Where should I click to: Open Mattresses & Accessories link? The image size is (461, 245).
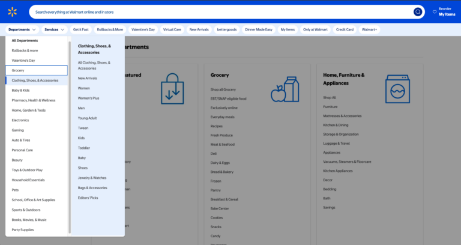click(342, 116)
